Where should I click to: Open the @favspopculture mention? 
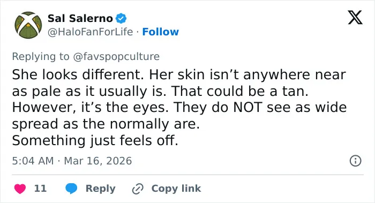(x=116, y=57)
